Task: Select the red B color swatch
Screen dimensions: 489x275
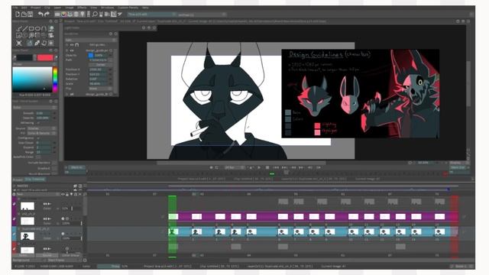Action: click(x=45, y=57)
